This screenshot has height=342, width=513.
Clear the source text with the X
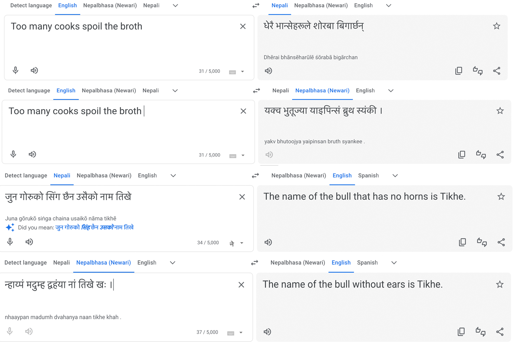pos(243,26)
